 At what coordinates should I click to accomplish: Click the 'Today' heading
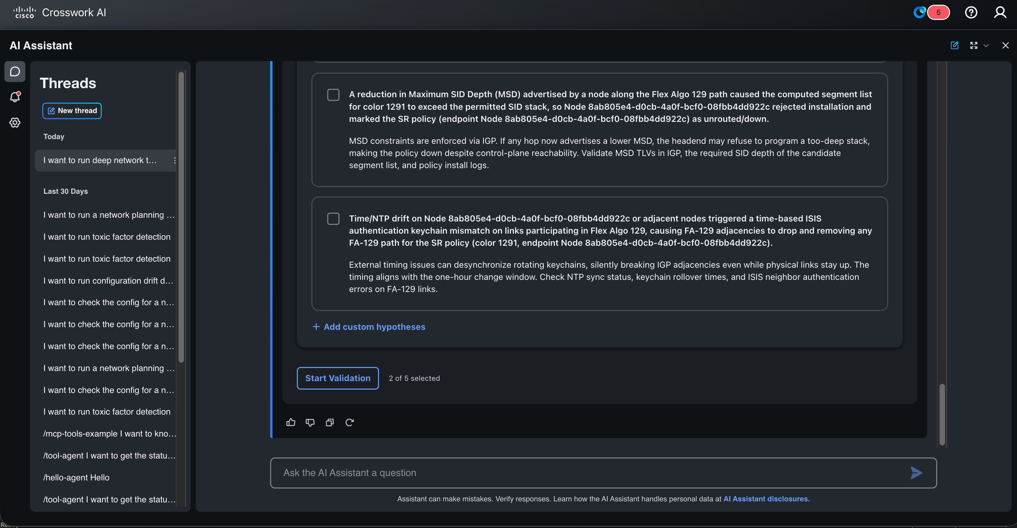[54, 136]
